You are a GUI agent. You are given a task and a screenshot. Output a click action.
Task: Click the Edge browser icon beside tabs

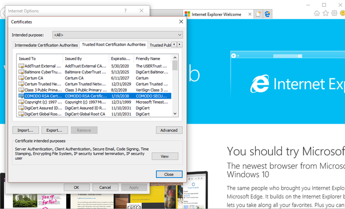pyautogui.click(x=267, y=14)
